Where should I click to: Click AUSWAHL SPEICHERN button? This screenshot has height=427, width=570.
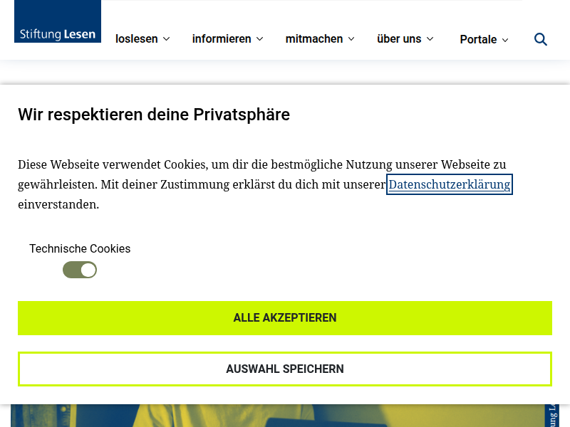point(285,369)
